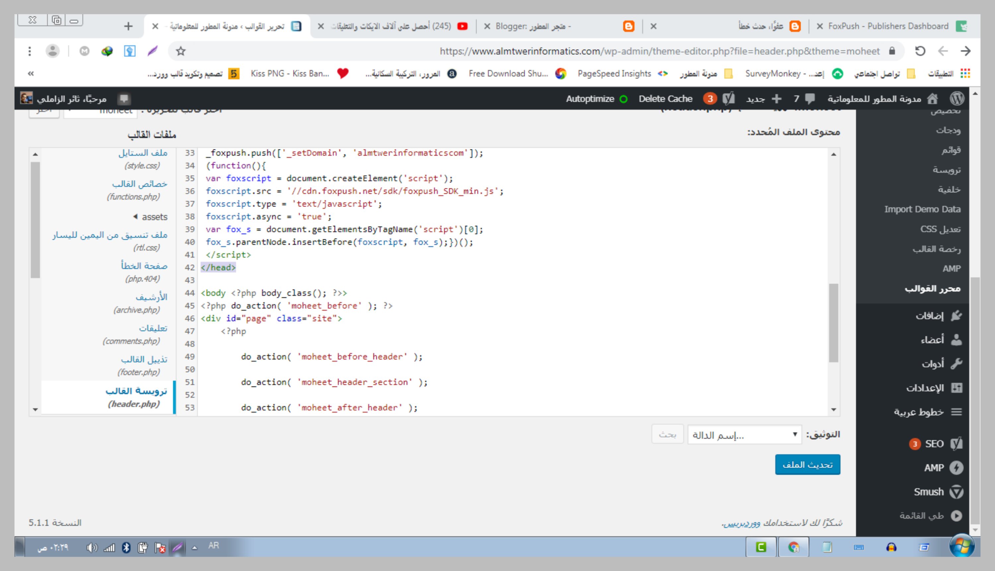Click code editor vertical scrollbar thumb
This screenshot has width=995, height=571.
coord(833,323)
